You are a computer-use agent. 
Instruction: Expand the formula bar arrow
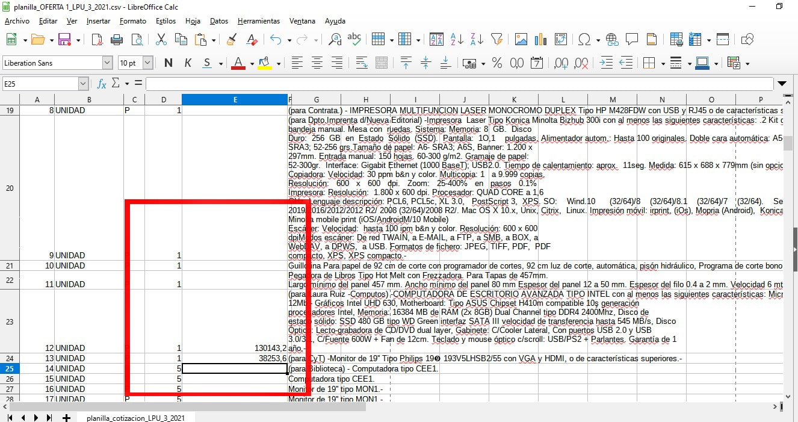click(x=782, y=84)
